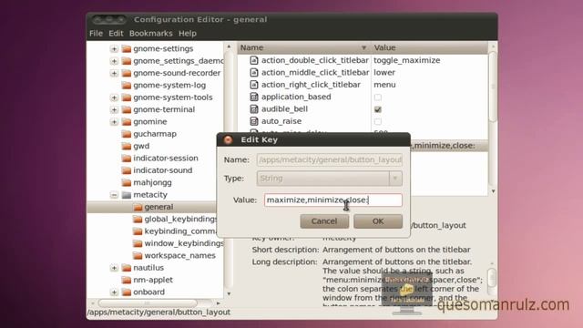The height and width of the screenshot is (328, 583).
Task: Toggle the auto_raise checkbox
Action: pos(378,121)
